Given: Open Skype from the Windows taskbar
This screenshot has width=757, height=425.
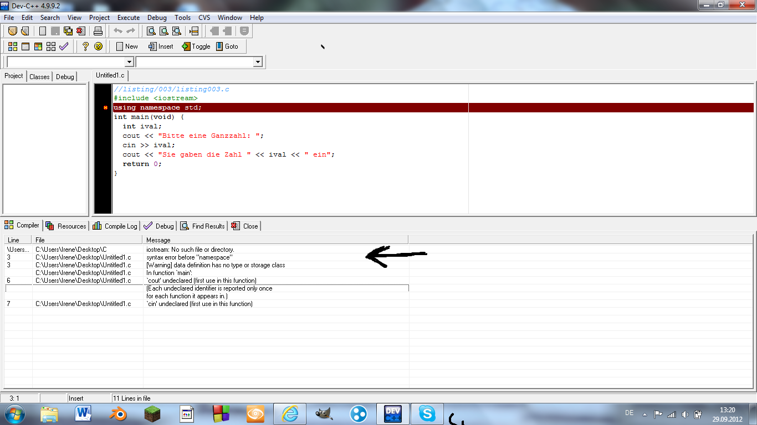Looking at the screenshot, I should 427,413.
